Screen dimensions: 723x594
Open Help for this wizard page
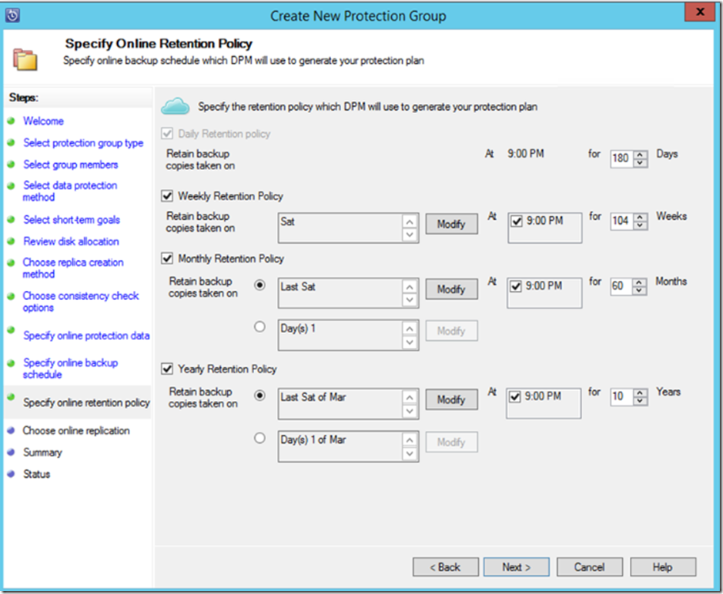(663, 567)
